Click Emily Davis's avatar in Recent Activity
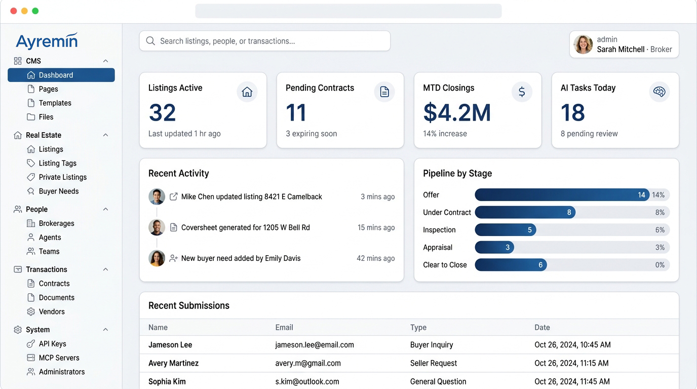 (x=157, y=258)
